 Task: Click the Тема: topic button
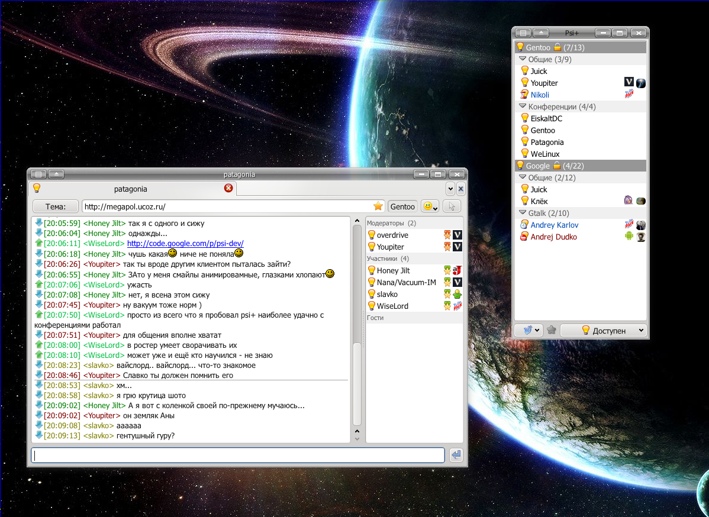coord(56,206)
